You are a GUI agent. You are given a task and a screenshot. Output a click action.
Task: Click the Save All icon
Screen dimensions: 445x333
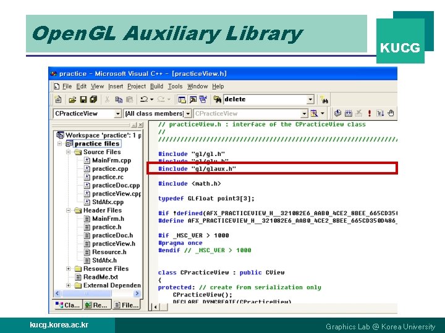[93, 99]
